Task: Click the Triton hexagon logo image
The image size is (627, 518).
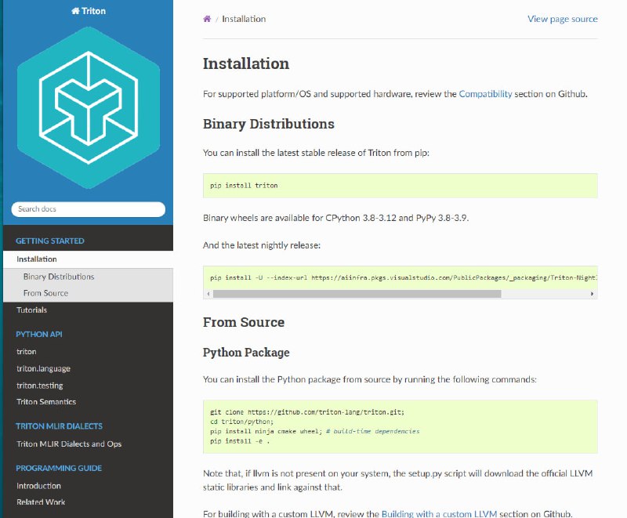Action: coord(88,108)
